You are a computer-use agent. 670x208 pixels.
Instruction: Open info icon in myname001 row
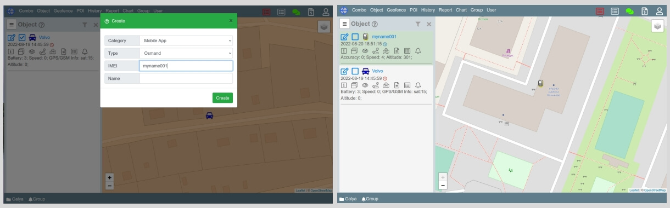click(x=344, y=50)
